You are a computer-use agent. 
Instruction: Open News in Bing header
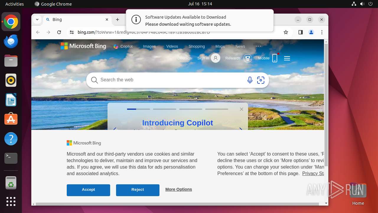point(240,46)
